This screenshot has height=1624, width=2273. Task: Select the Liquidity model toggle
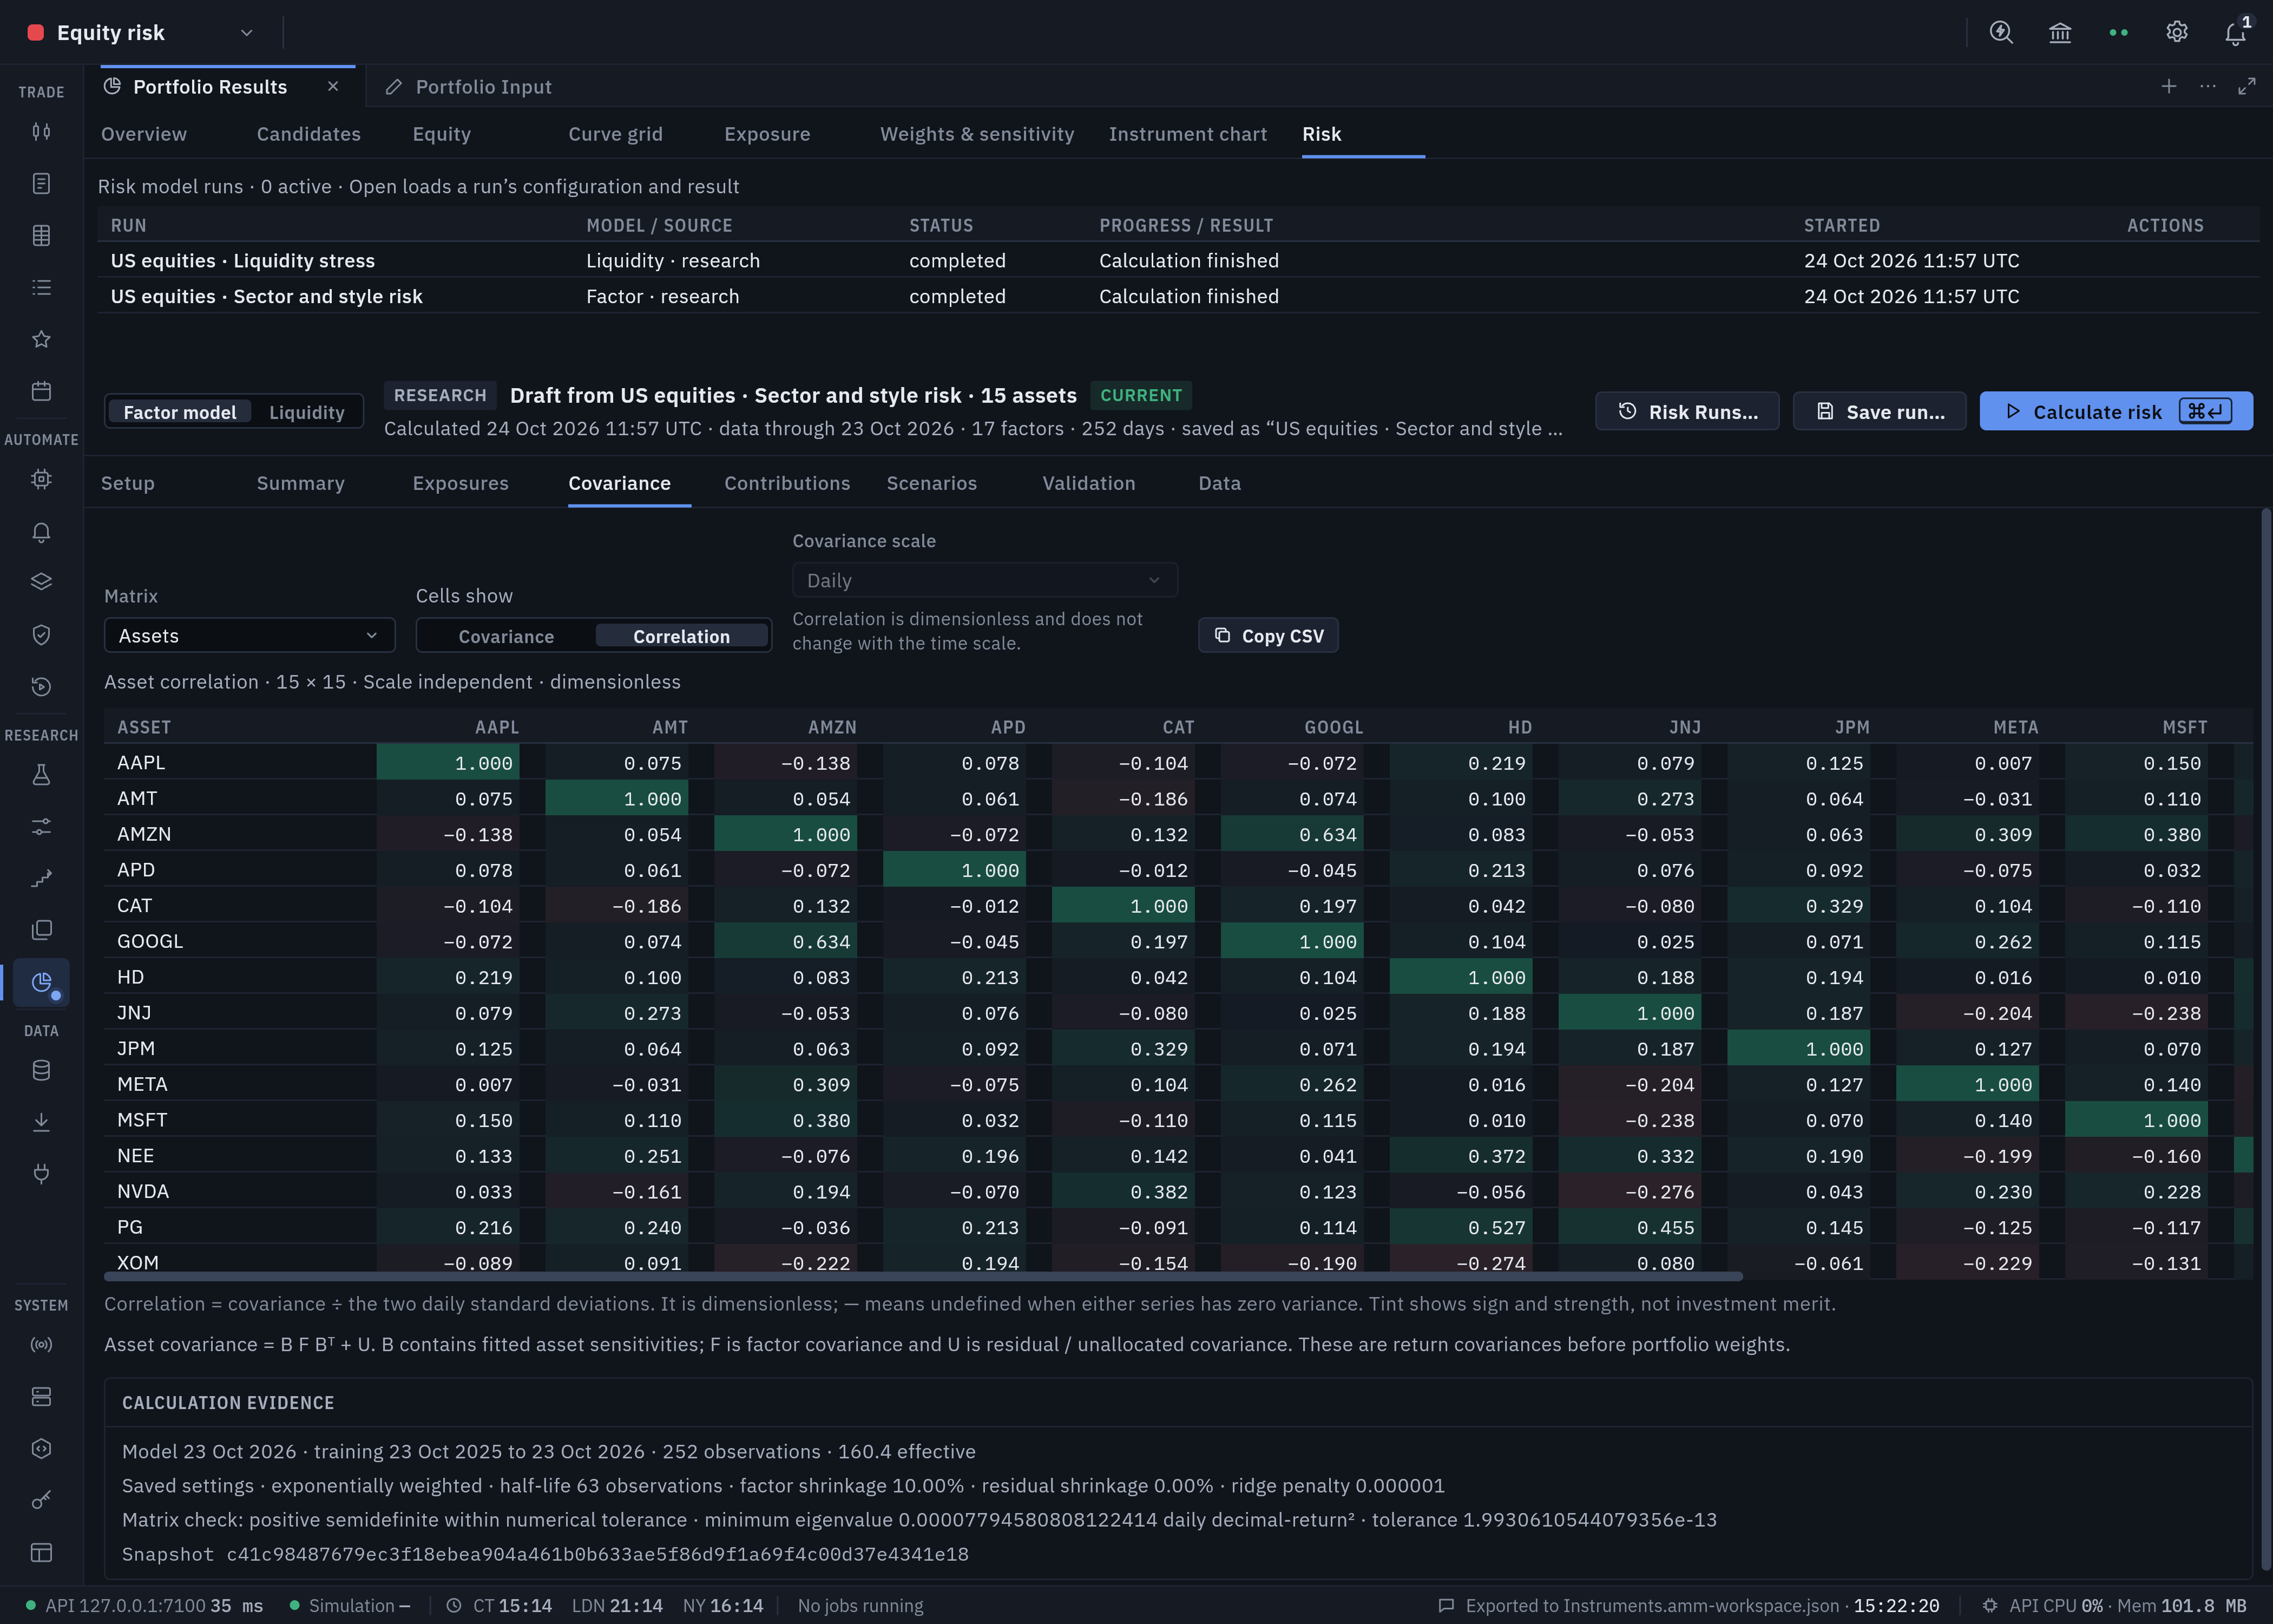tap(307, 412)
